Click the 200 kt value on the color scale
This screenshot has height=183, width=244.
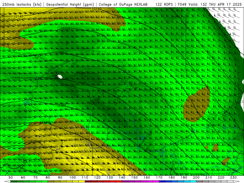point(196,178)
